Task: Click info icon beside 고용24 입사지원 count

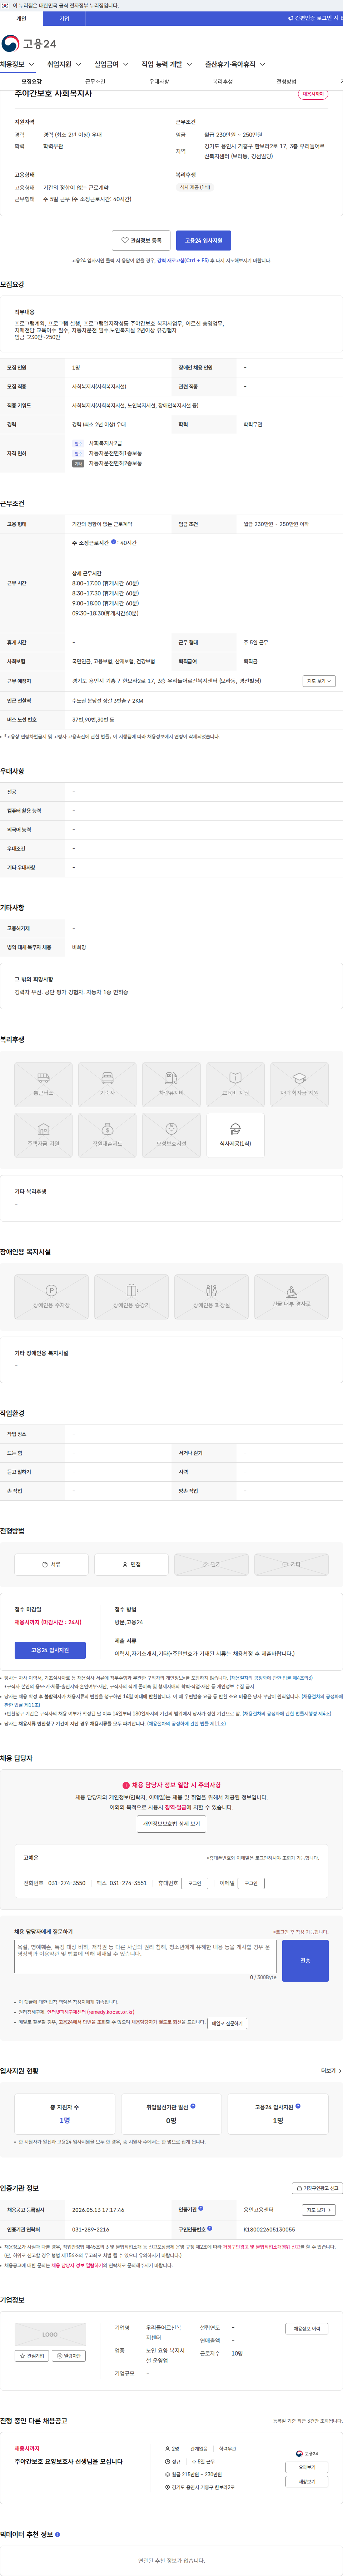Action: 298,2106
